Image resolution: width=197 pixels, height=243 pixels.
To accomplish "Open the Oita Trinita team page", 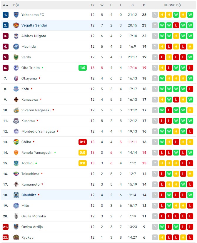I will [x=31, y=68].
